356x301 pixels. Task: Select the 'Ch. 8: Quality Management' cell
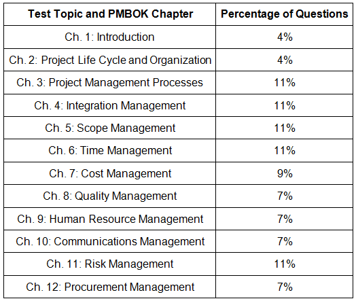click(x=109, y=196)
